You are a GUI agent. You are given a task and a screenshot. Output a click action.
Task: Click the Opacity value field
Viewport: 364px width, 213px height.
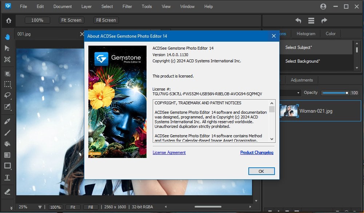(x=354, y=93)
